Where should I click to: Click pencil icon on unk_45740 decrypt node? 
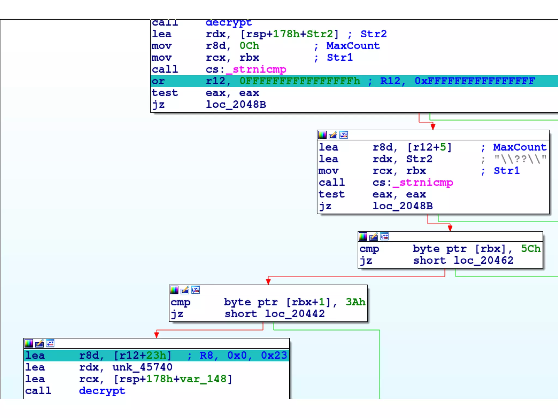(40, 343)
